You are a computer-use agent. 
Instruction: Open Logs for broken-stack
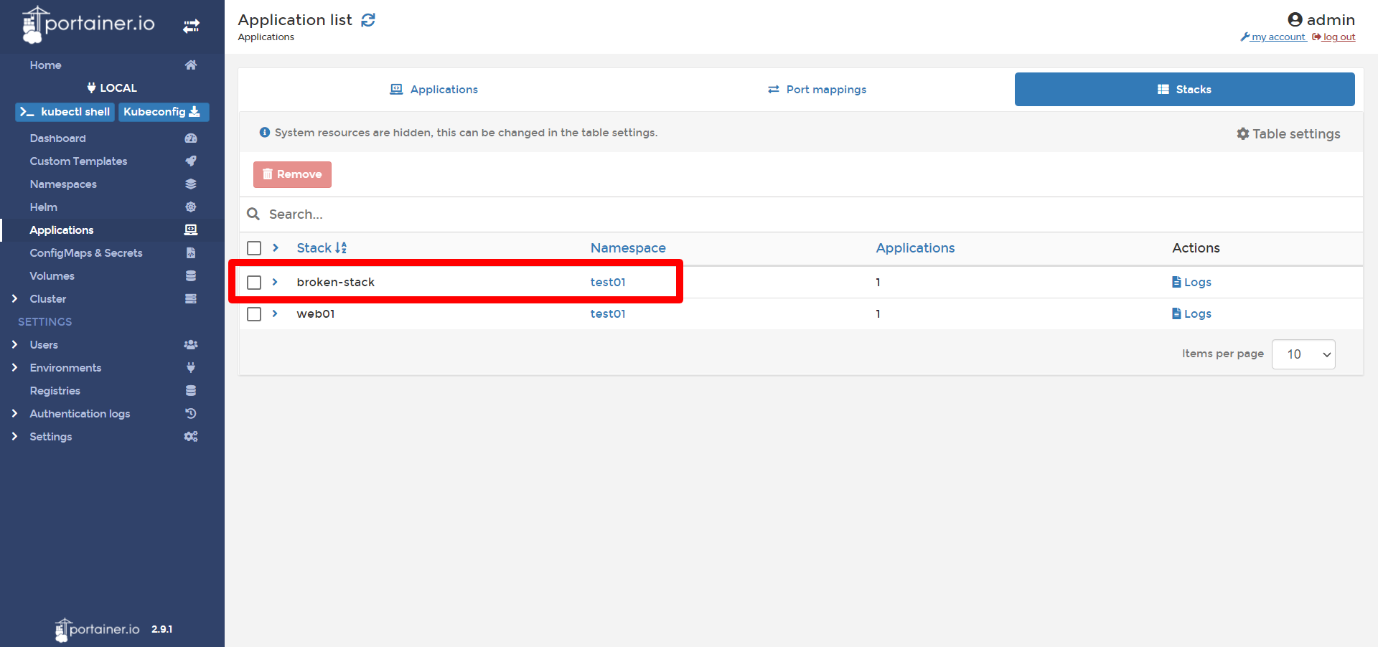[x=1191, y=283]
